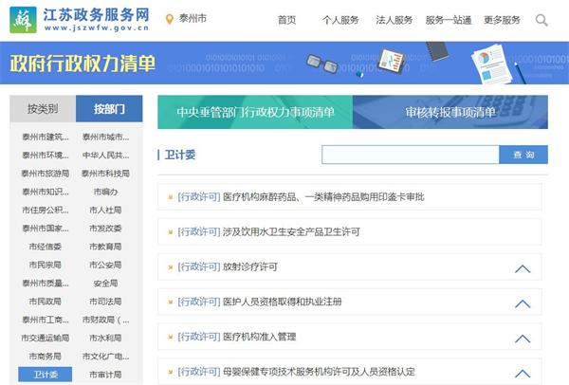
Task: Click the orange location pin icon
Action: [x=169, y=20]
